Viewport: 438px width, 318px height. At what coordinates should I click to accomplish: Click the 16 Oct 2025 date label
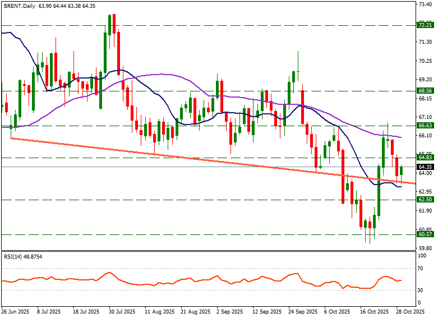tap(374, 311)
